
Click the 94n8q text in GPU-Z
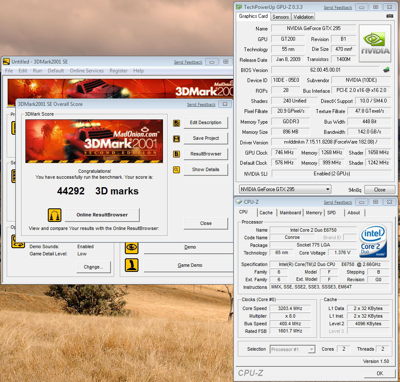tap(355, 190)
